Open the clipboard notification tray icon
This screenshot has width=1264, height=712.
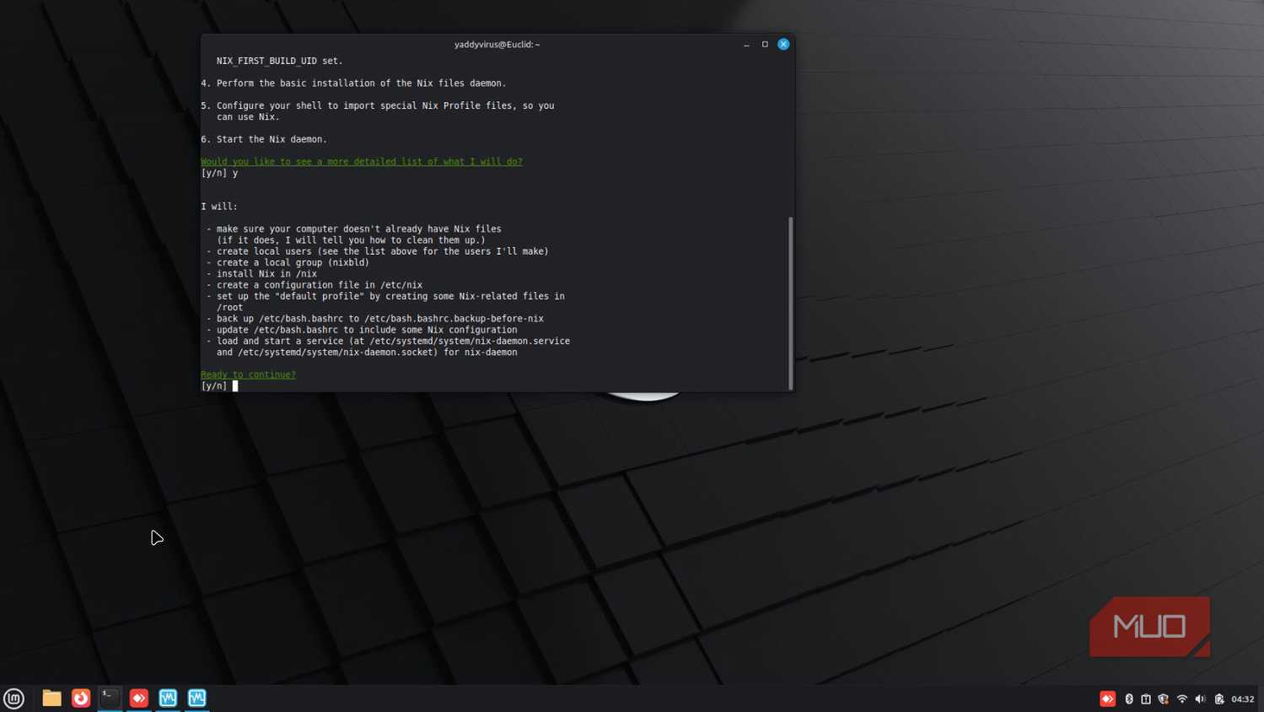click(1146, 699)
